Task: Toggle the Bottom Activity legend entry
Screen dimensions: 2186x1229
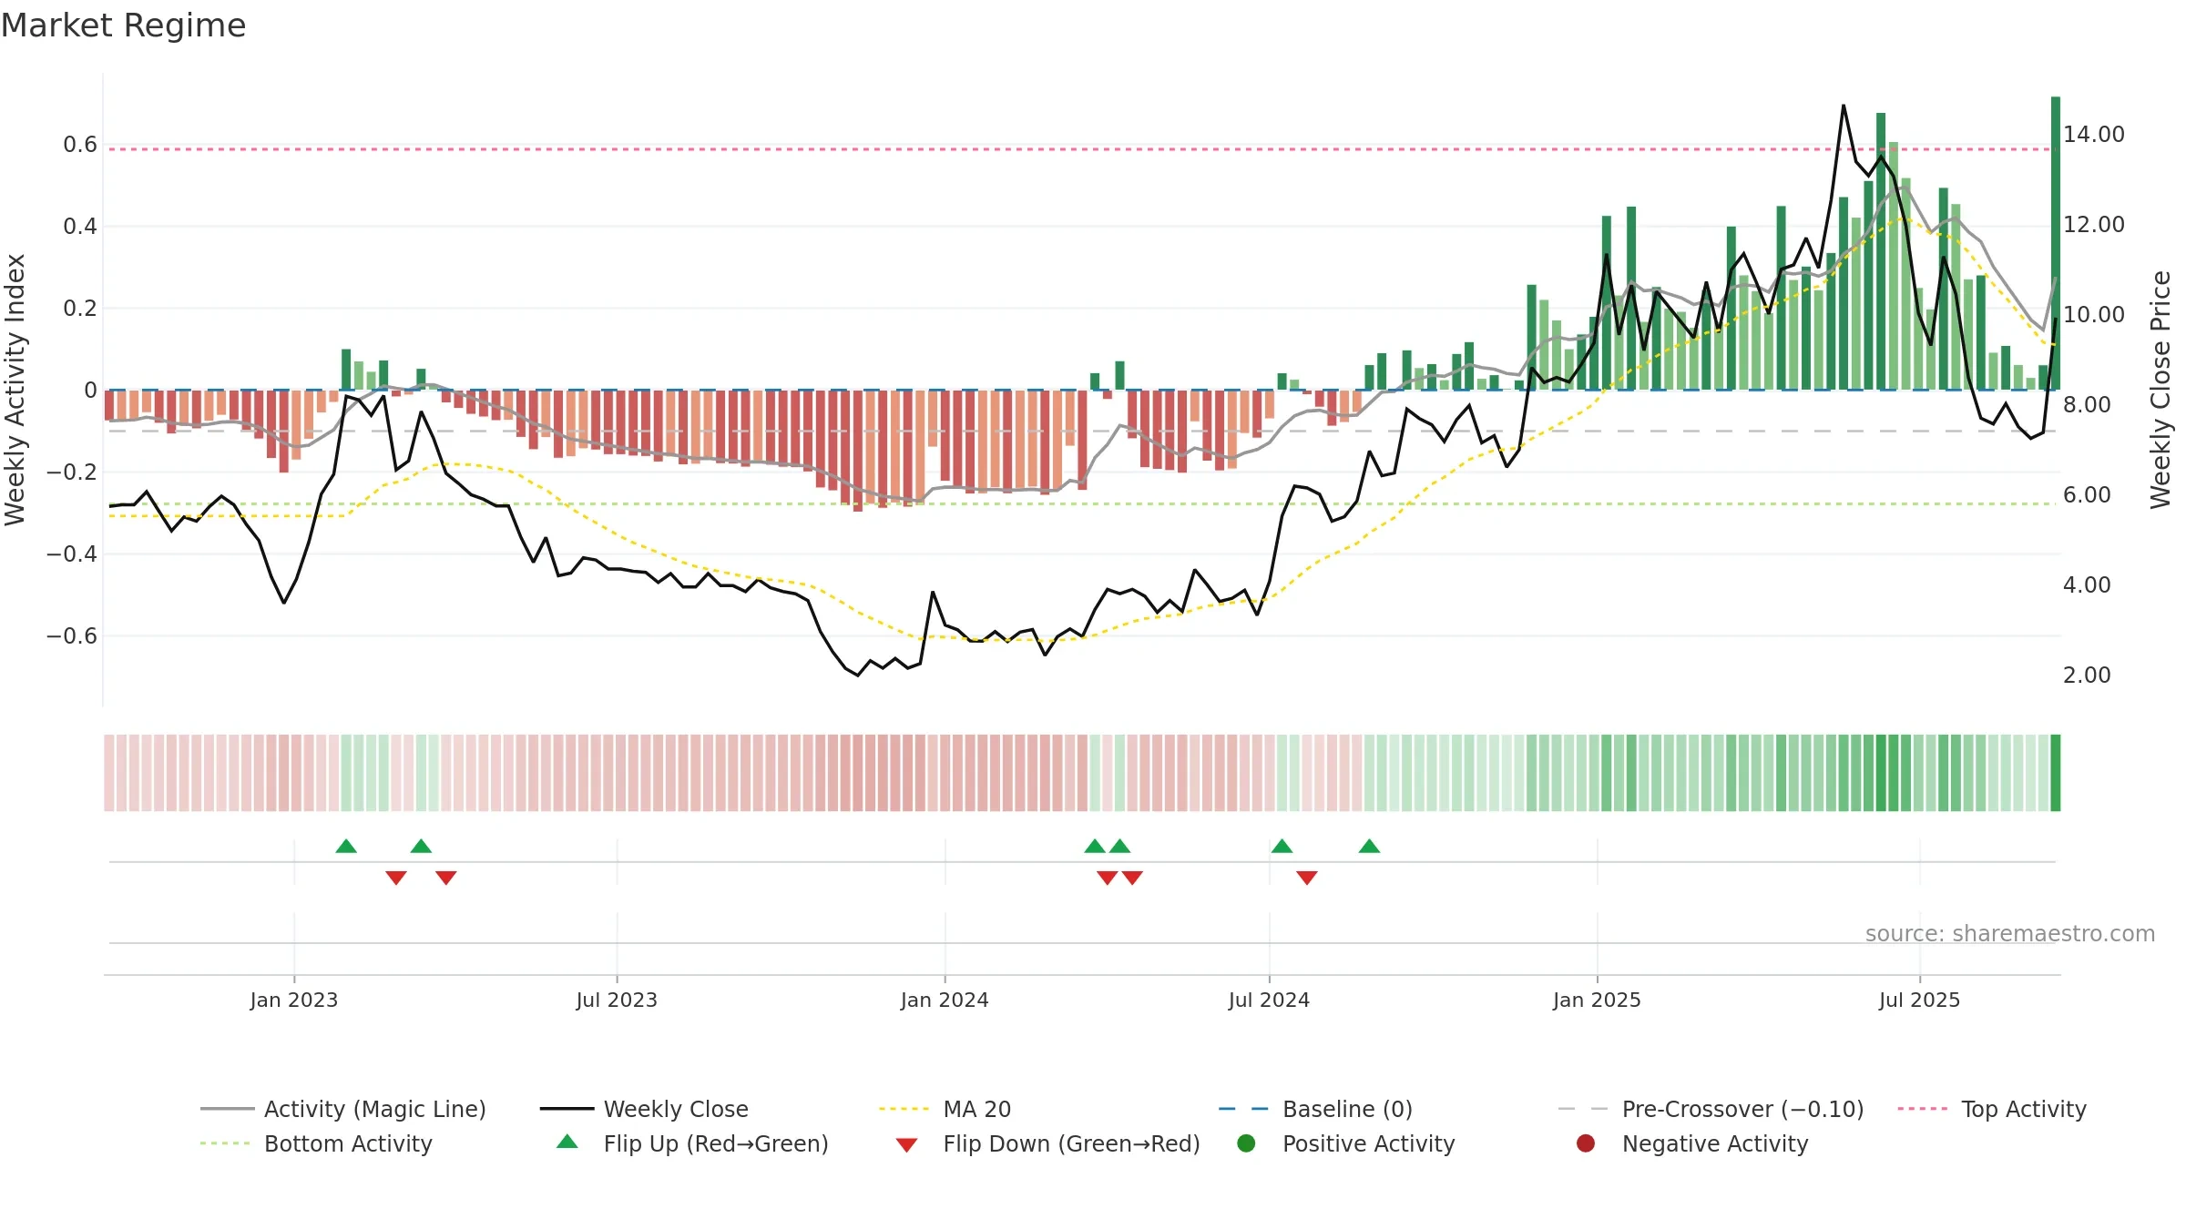Action: (x=316, y=1143)
